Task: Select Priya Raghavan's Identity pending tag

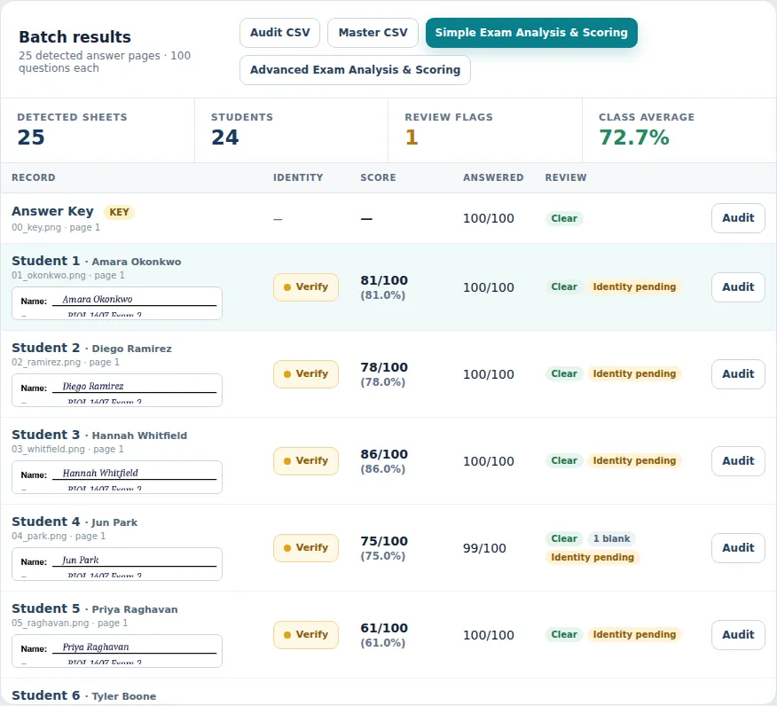Action: tap(634, 635)
